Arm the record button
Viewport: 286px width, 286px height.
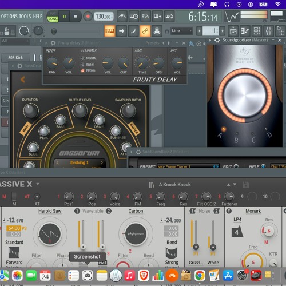pyautogui.click(x=88, y=17)
